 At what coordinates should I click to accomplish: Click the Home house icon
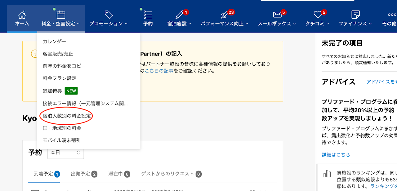22,15
